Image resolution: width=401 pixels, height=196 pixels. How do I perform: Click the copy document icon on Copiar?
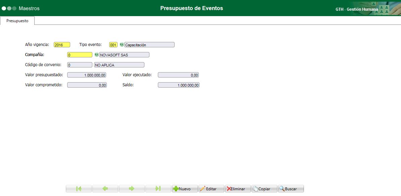tap(256, 188)
